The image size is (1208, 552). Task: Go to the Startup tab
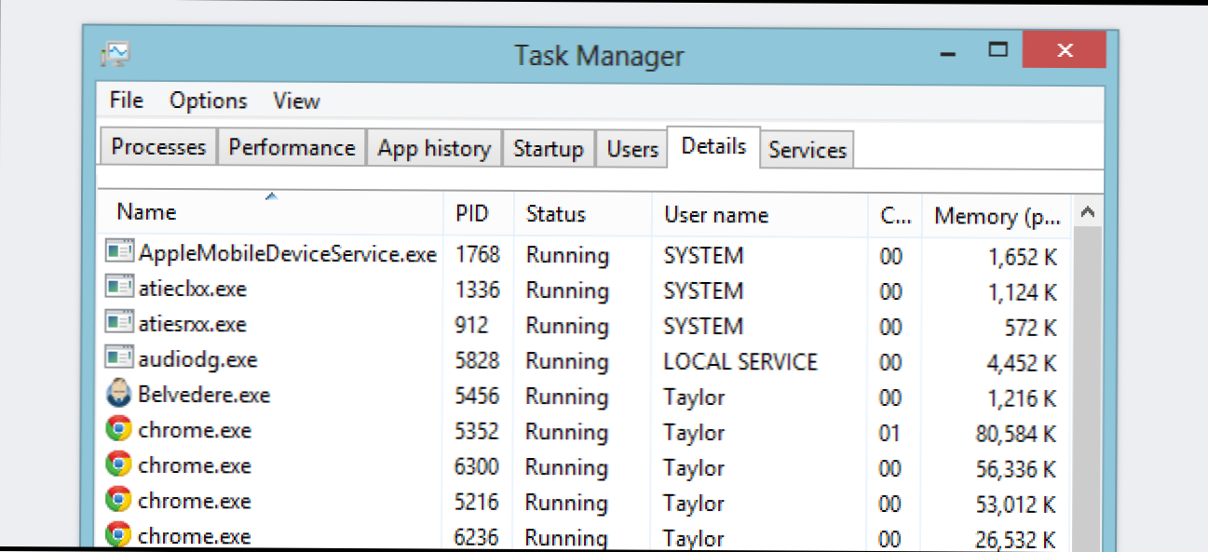(x=549, y=150)
